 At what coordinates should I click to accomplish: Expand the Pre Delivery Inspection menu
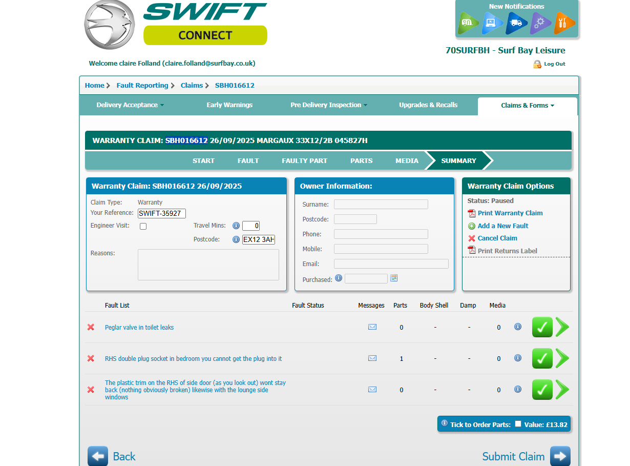click(x=329, y=105)
